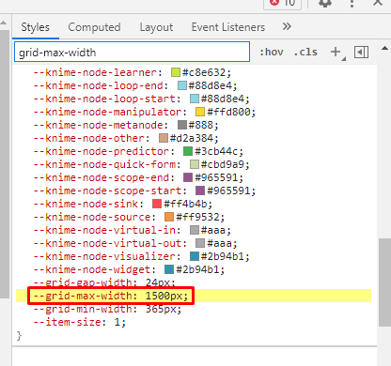Edit the #ff9532 source color value
The width and height of the screenshot is (391, 366).
pos(197,217)
